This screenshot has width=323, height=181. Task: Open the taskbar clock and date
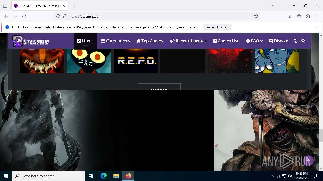point(302,176)
